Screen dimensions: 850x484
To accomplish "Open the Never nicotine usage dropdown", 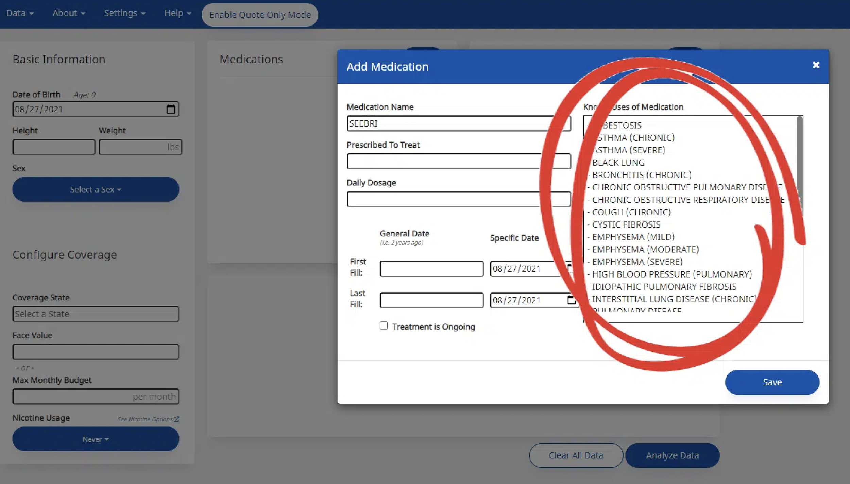I will tap(96, 439).
